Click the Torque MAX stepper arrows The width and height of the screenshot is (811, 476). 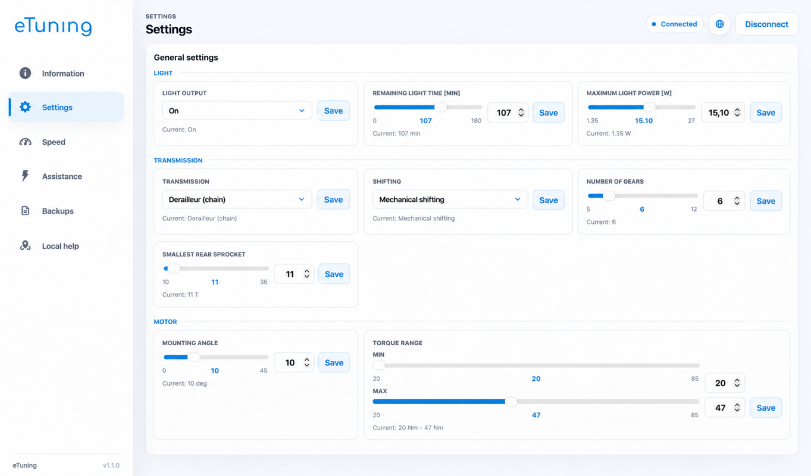(x=737, y=408)
